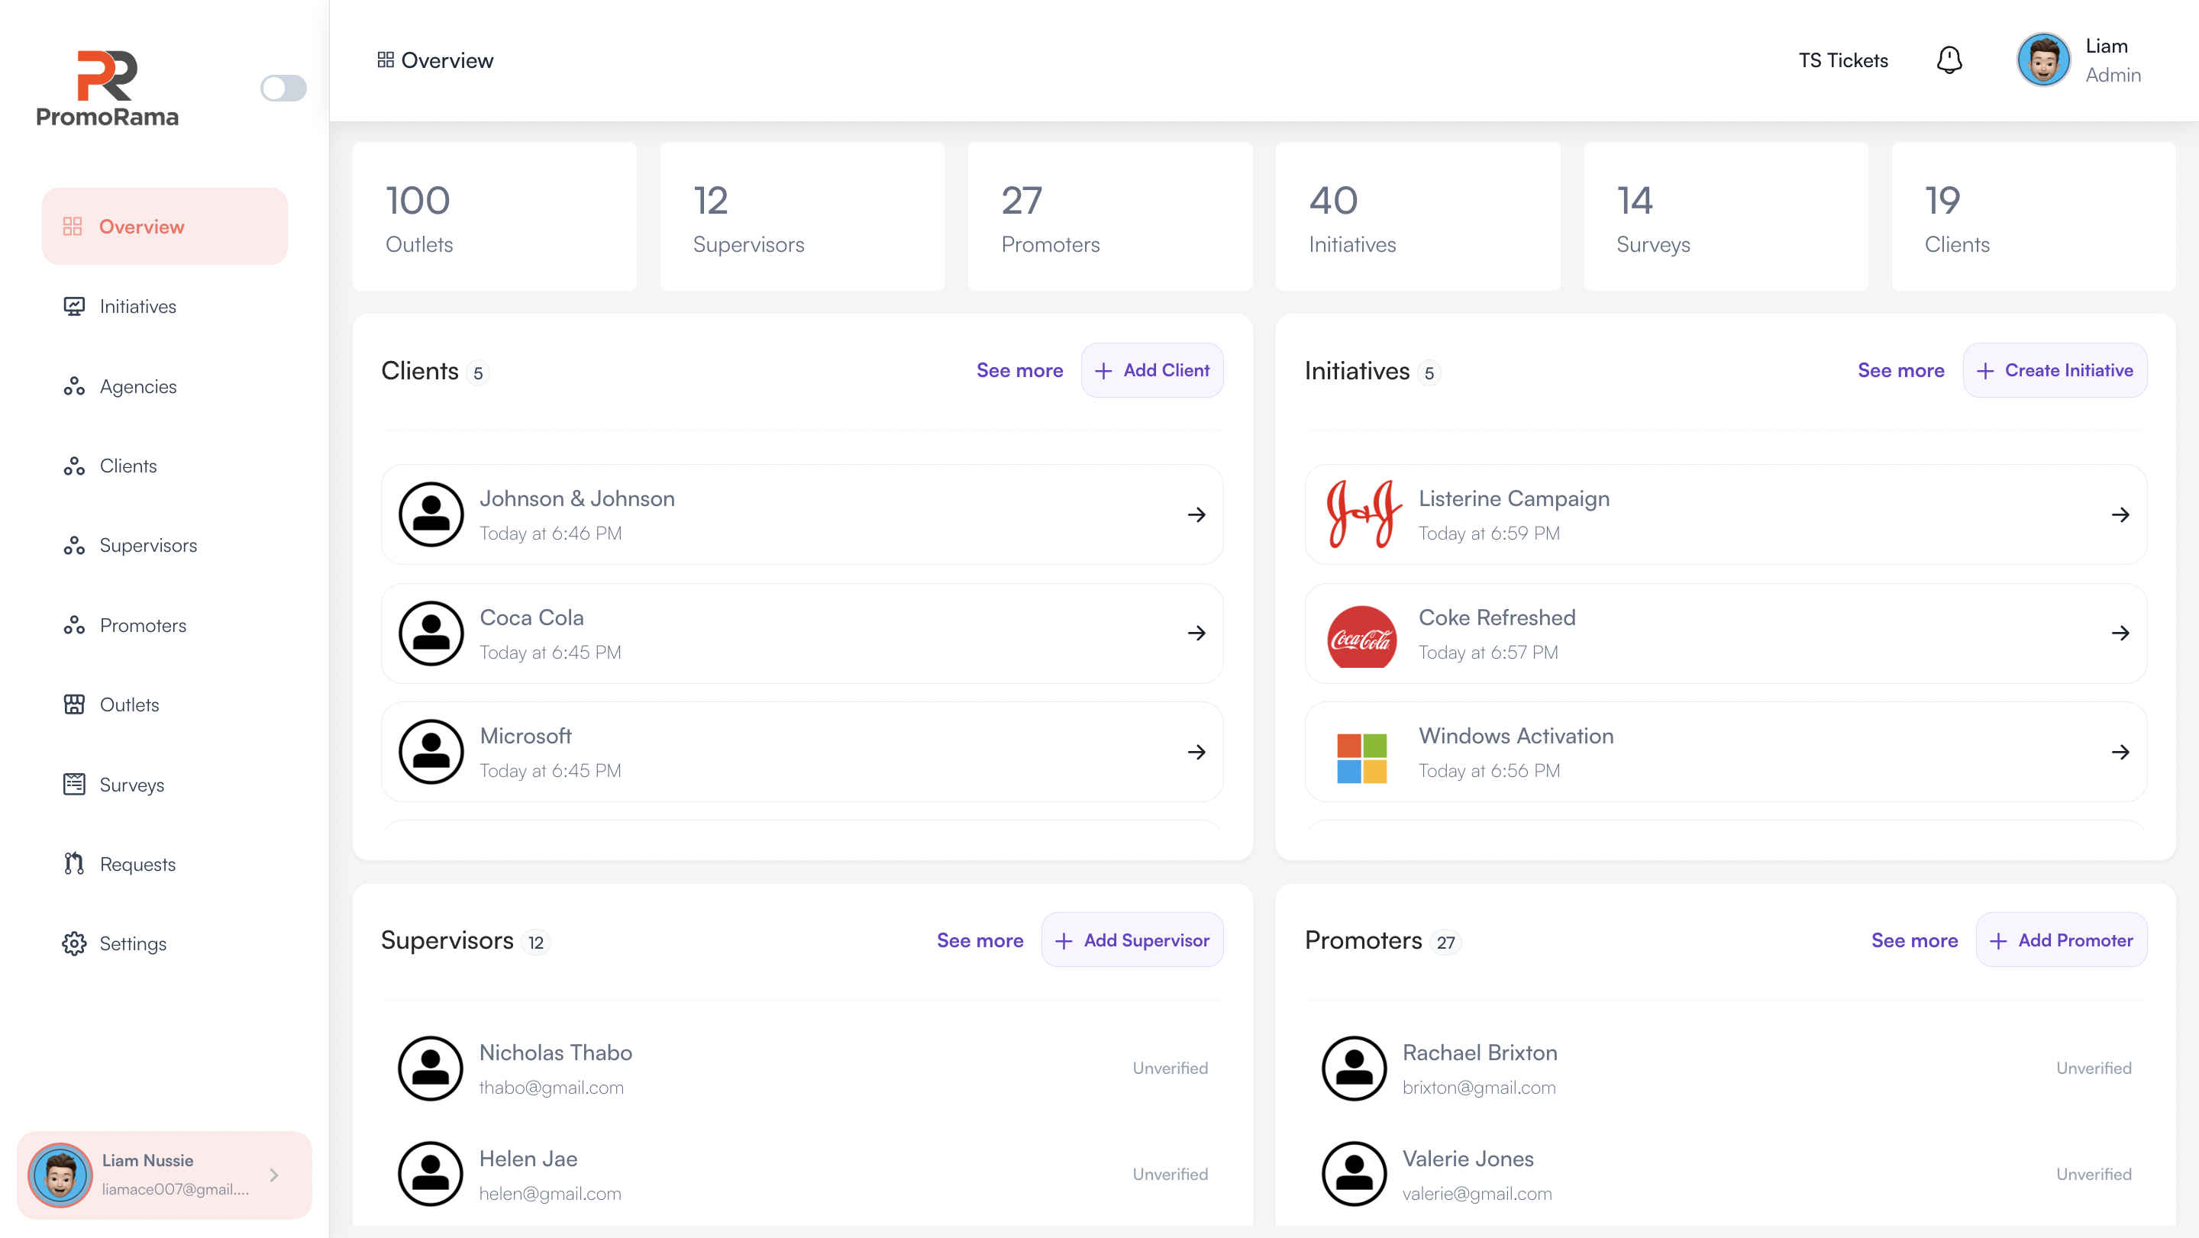
Task: Open Coca Cola client arrow
Action: pyautogui.click(x=1196, y=633)
